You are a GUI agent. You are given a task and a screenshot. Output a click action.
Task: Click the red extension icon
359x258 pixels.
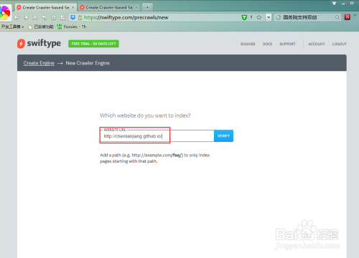[x=348, y=17]
